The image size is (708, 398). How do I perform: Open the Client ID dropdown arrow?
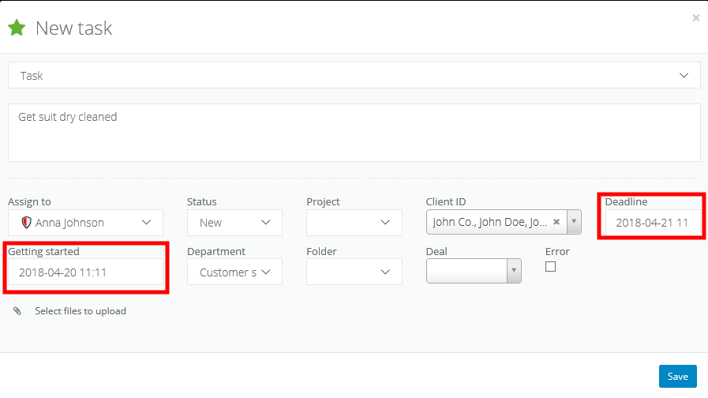(575, 223)
